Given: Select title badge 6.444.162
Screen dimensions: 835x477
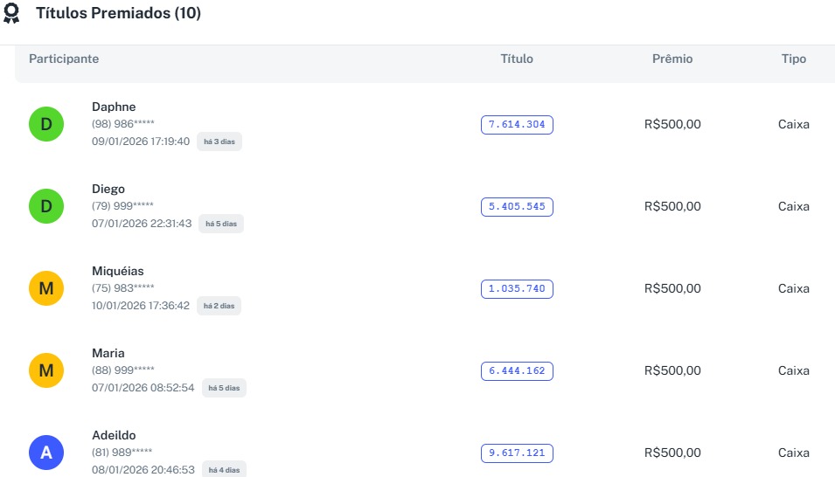Looking at the screenshot, I should (x=517, y=370).
